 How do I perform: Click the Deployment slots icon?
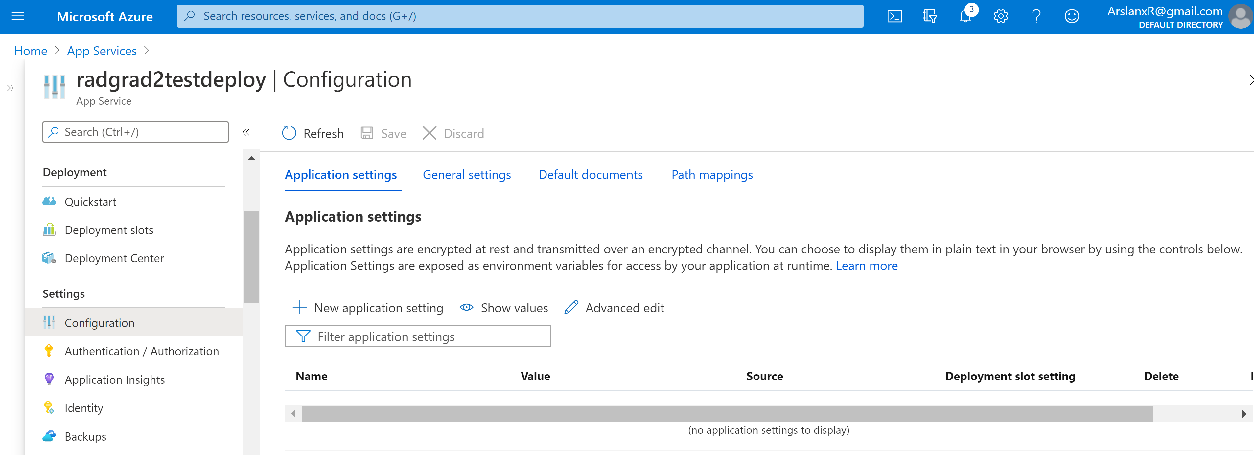pyautogui.click(x=49, y=229)
